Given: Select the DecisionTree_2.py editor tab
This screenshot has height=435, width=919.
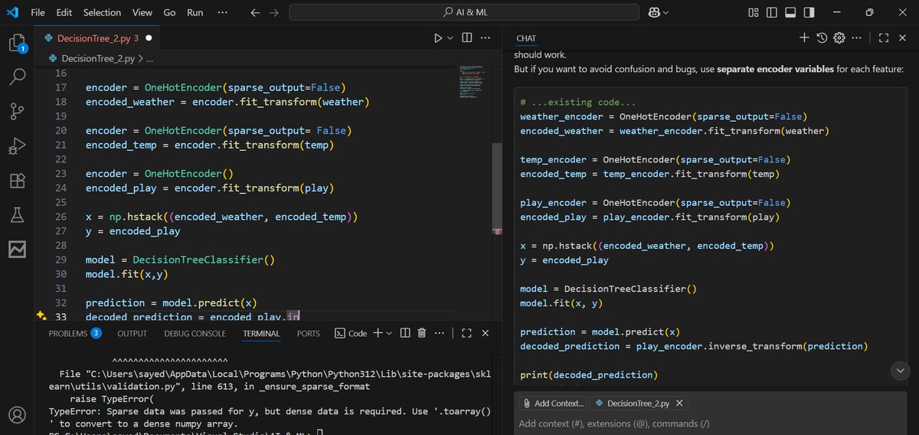Looking at the screenshot, I should (97, 38).
